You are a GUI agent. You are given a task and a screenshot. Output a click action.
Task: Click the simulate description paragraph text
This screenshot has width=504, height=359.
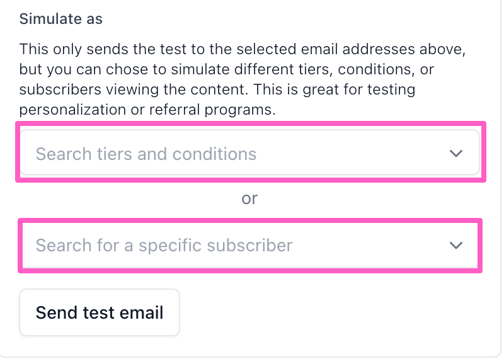(x=239, y=79)
